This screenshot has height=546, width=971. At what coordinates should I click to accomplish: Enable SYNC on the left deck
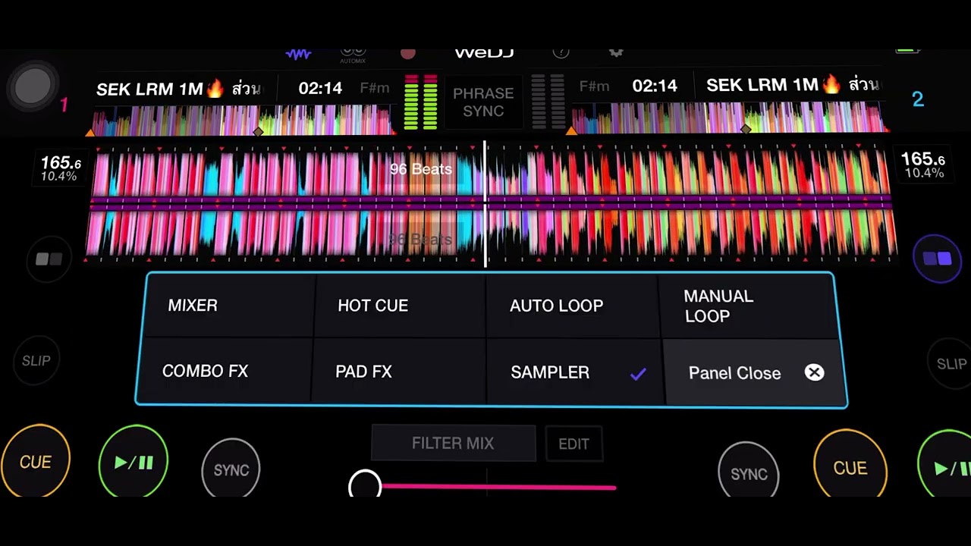[x=231, y=469]
